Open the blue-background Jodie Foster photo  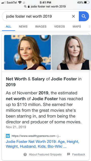[28, 52]
